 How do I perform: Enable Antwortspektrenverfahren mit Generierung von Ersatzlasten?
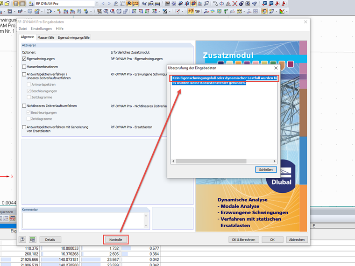tap(24, 127)
